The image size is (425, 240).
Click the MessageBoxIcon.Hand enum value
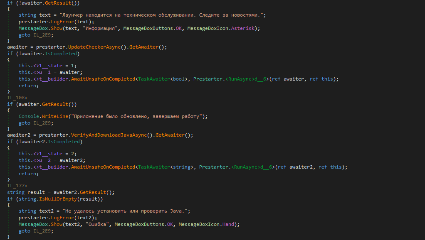206,224
